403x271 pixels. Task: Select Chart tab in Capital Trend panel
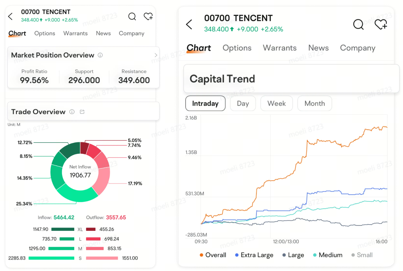(x=199, y=48)
